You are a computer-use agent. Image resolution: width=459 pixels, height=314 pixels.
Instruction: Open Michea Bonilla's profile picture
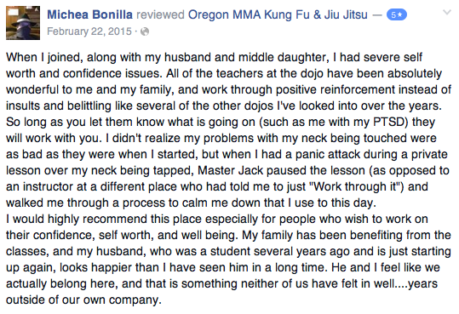pos(23,23)
